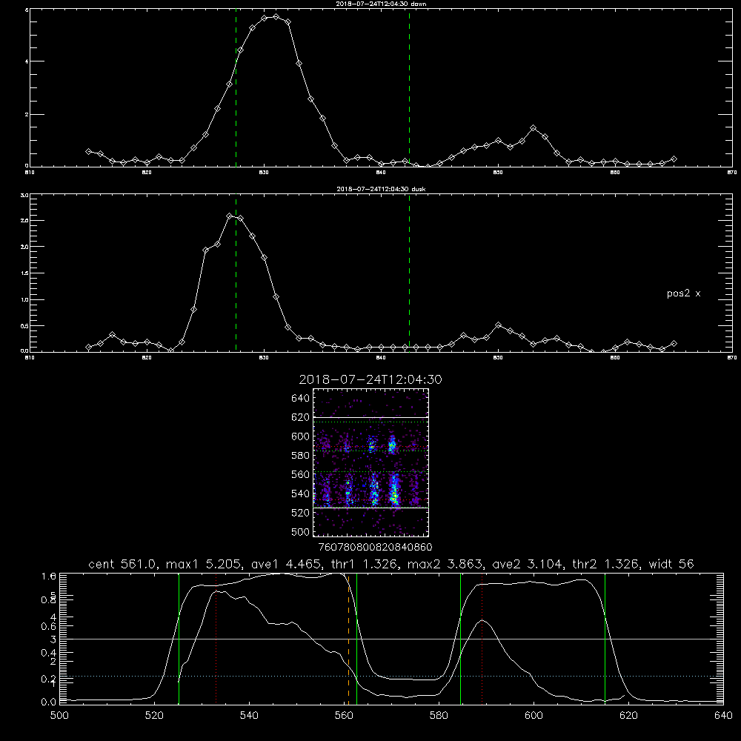Click the lower white horizontal line in heatmap
741x741 pixels.
tap(370, 508)
